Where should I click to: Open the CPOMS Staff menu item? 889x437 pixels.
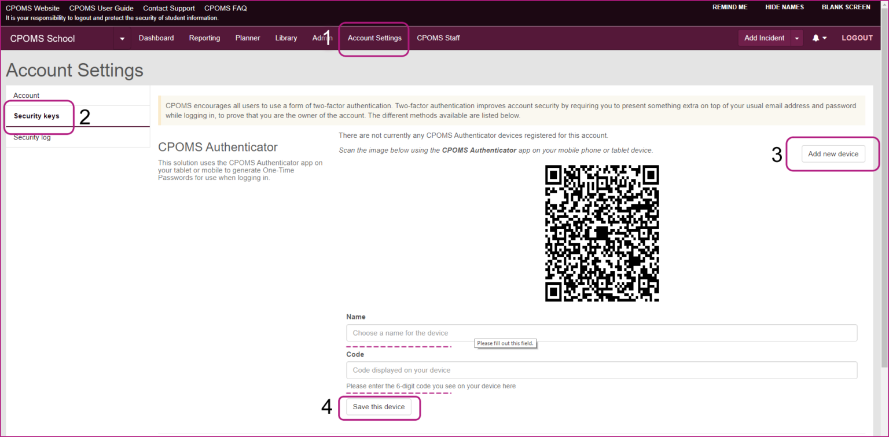click(x=438, y=38)
